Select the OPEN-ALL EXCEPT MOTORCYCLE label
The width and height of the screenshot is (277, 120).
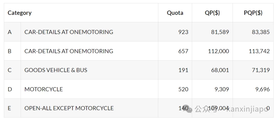(x=69, y=108)
